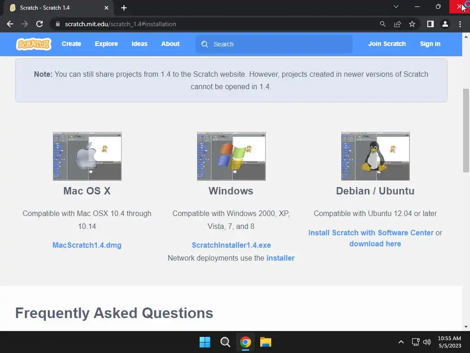The height and width of the screenshot is (353, 470).
Task: Share this page using the share icon
Action: (397, 24)
